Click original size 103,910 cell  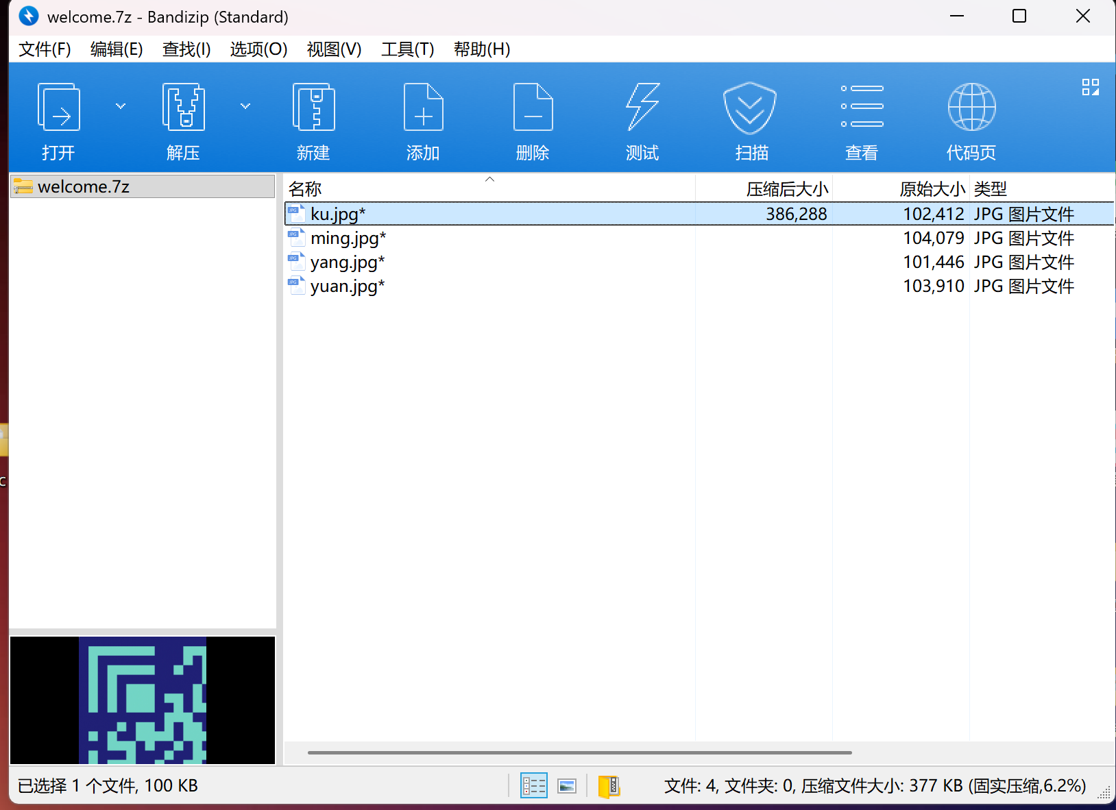coord(934,286)
